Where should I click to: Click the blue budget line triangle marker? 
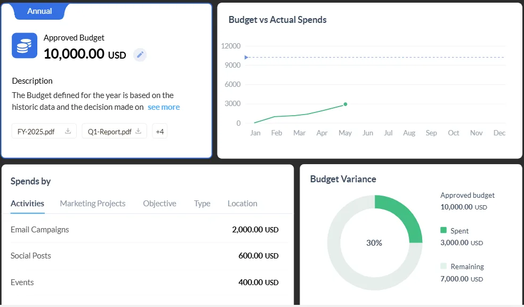click(x=246, y=58)
